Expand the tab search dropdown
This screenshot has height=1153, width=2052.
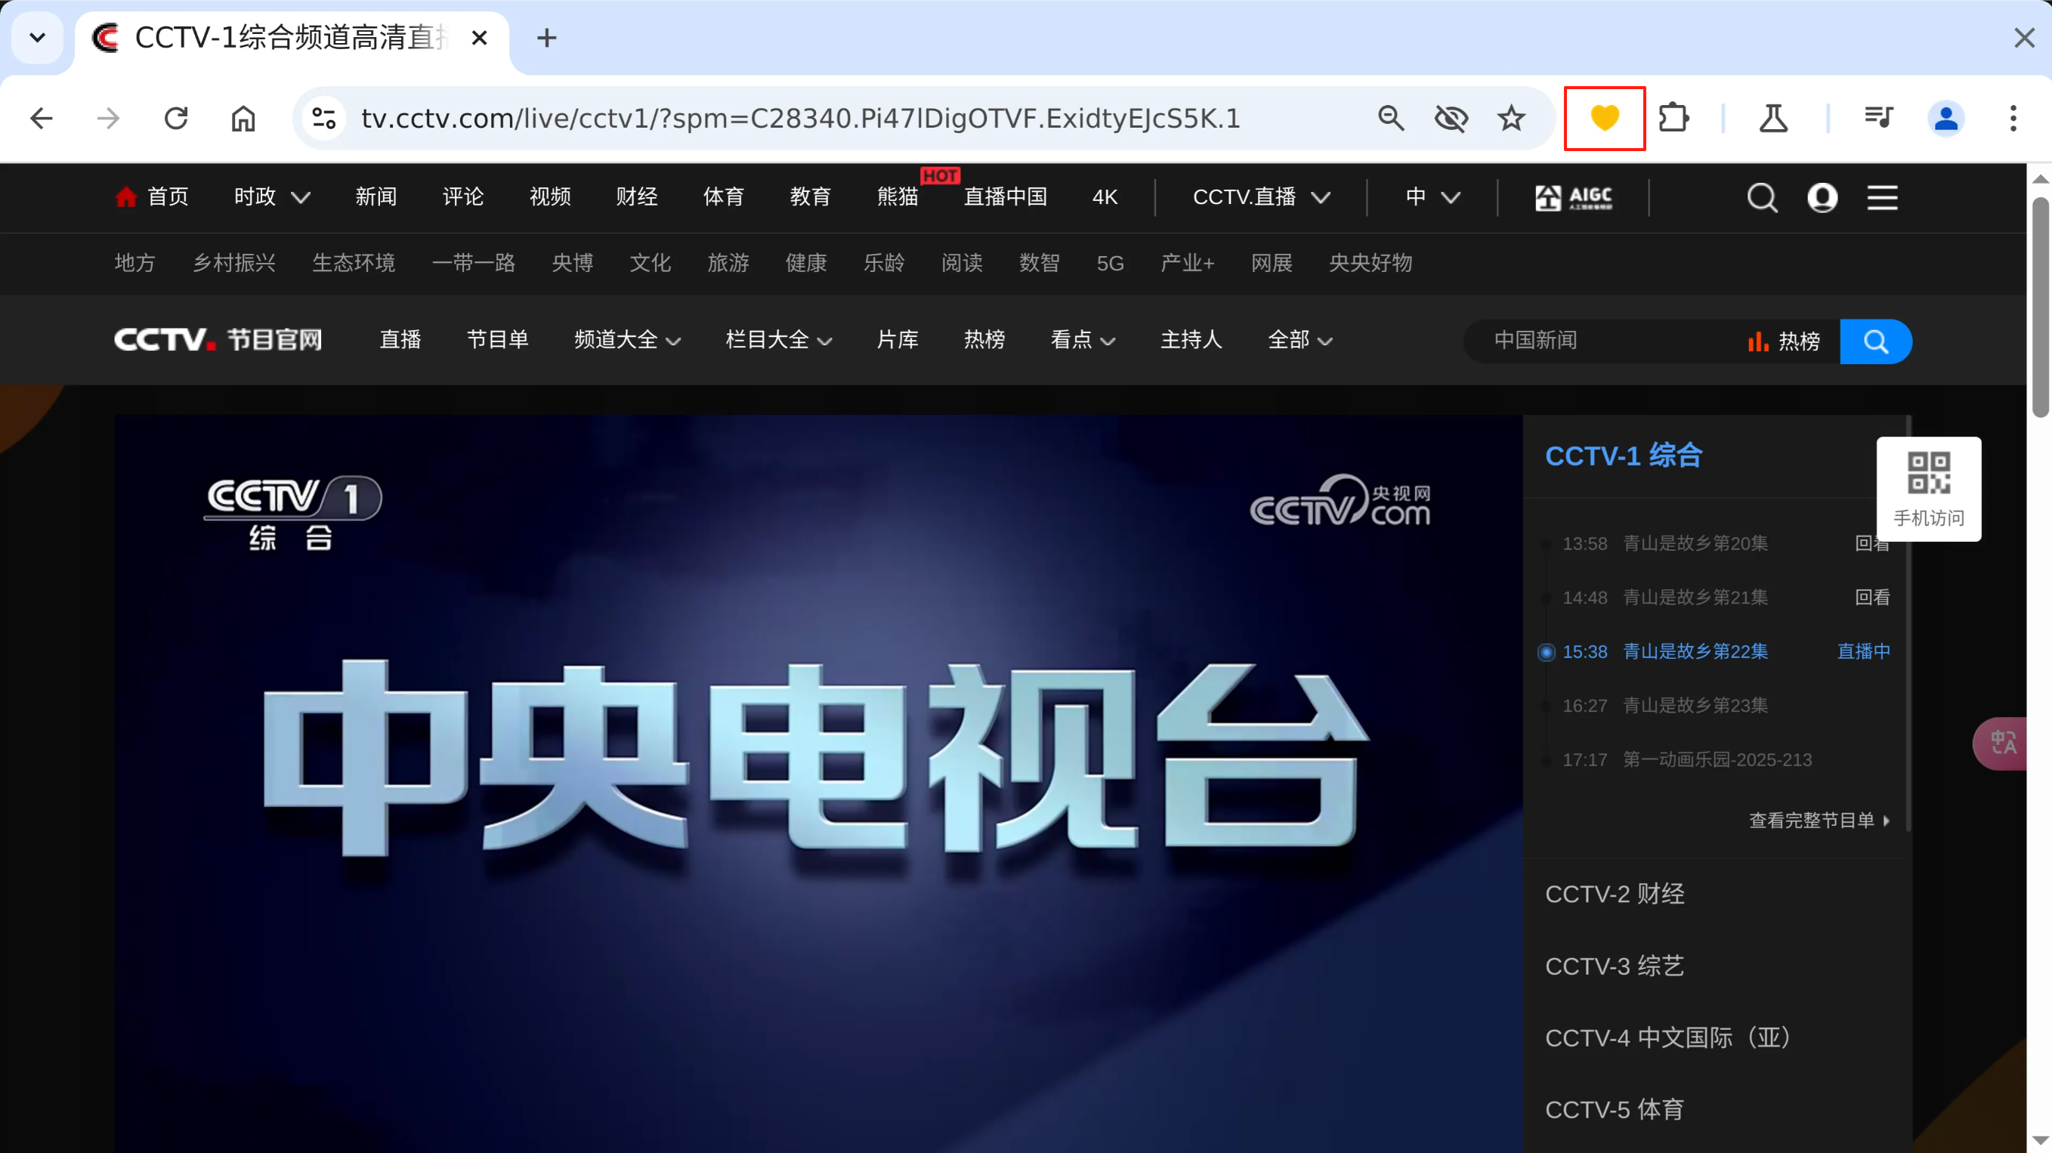[x=38, y=38]
